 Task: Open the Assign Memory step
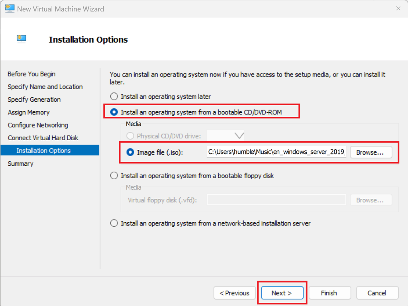coord(29,112)
